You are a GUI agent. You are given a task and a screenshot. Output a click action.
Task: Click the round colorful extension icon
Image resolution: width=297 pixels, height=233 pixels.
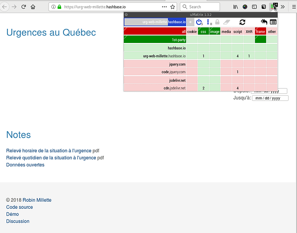[x=245, y=7]
